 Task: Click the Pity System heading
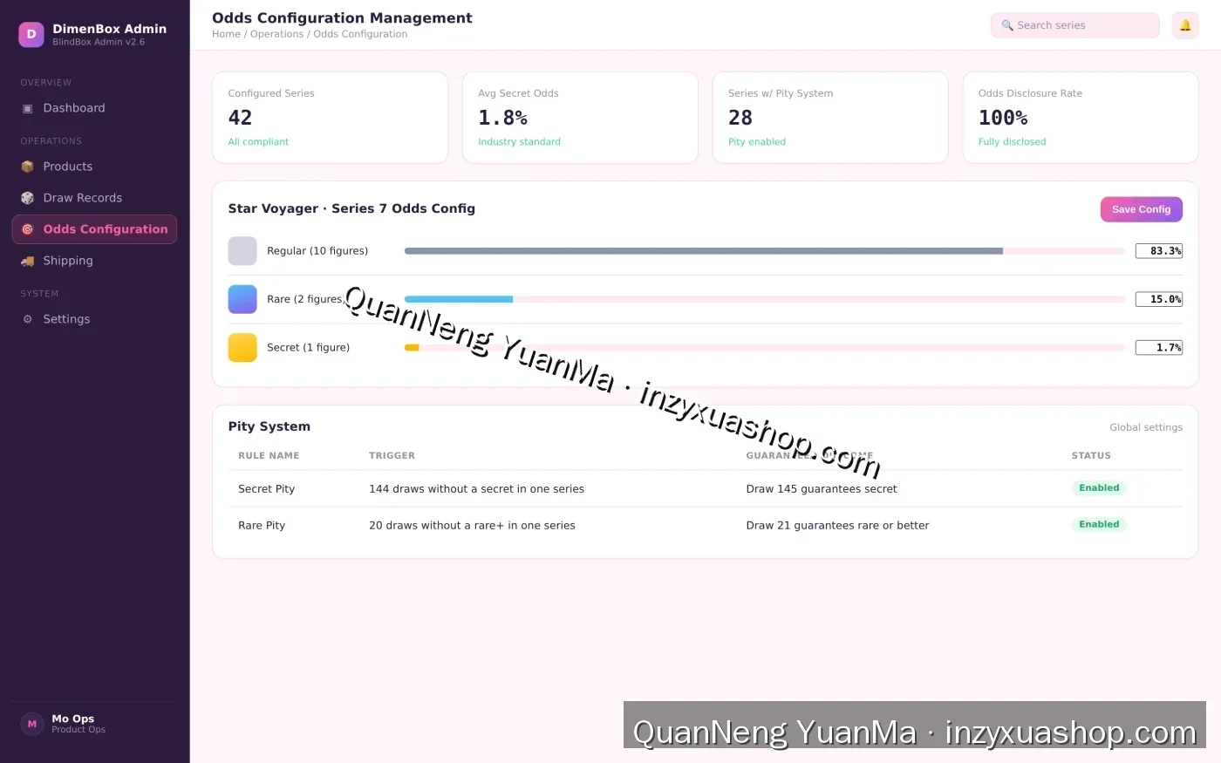coord(269,426)
